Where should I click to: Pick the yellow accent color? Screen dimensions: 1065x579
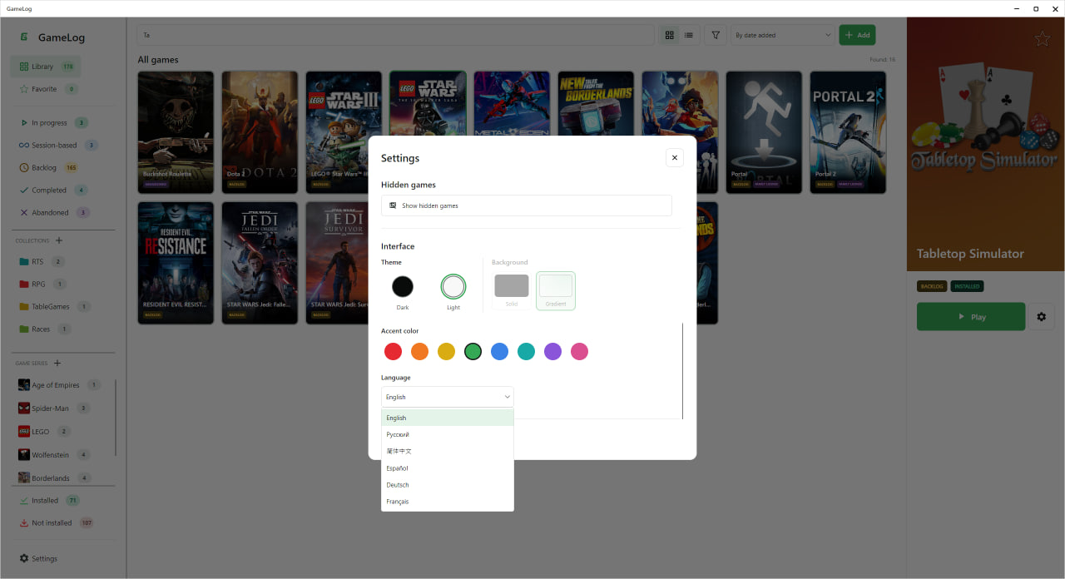tap(447, 352)
